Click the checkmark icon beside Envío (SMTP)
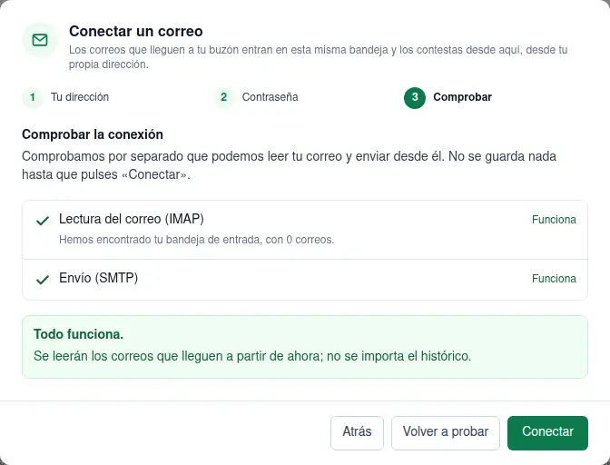Viewport: 610px width, 465px height. tap(43, 280)
